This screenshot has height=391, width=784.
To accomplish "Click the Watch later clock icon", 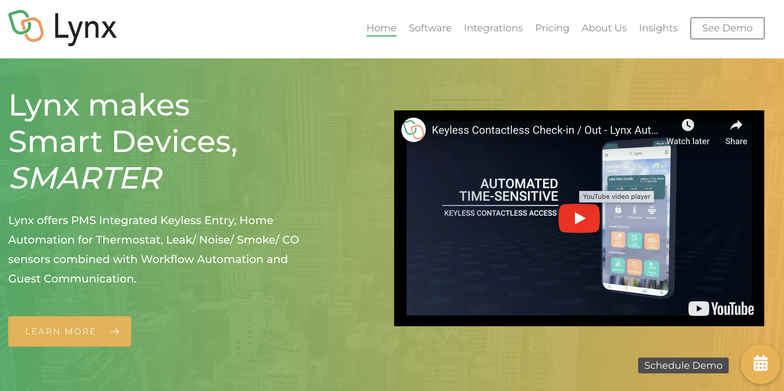I will click(688, 125).
